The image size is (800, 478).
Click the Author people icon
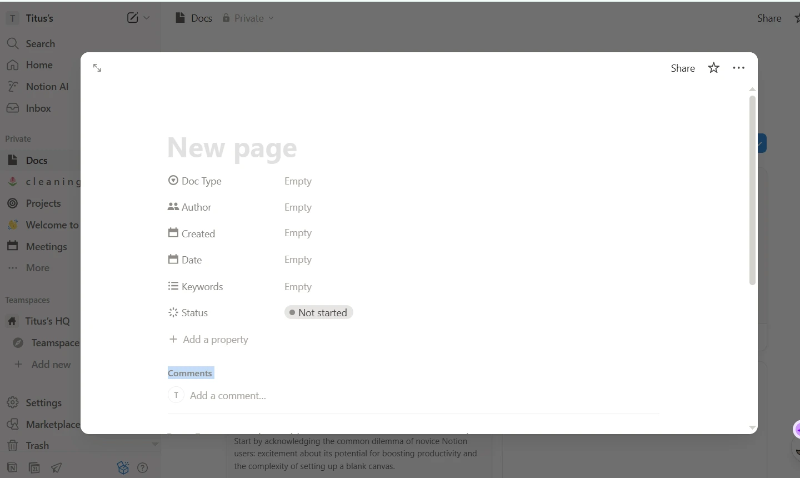coord(173,207)
